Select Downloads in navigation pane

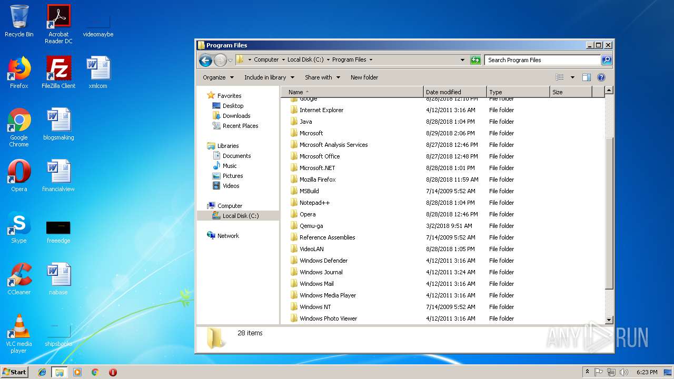click(236, 116)
